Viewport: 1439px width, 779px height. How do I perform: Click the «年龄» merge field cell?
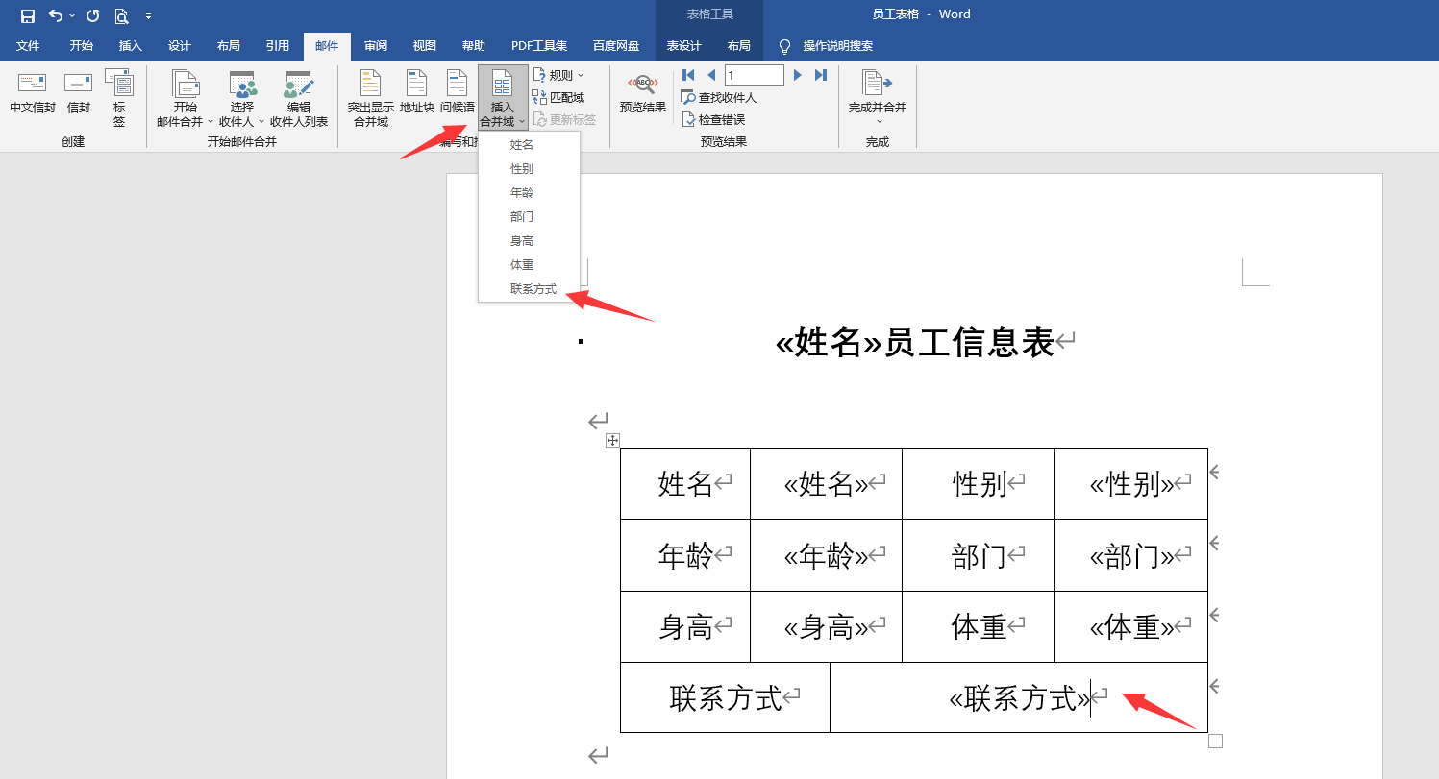826,555
